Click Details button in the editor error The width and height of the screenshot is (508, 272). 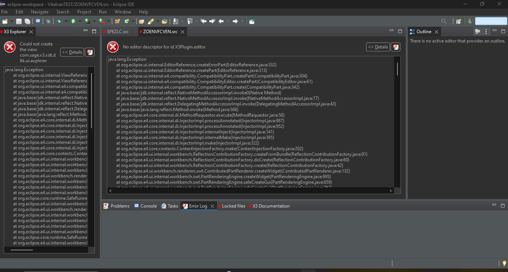(378, 47)
